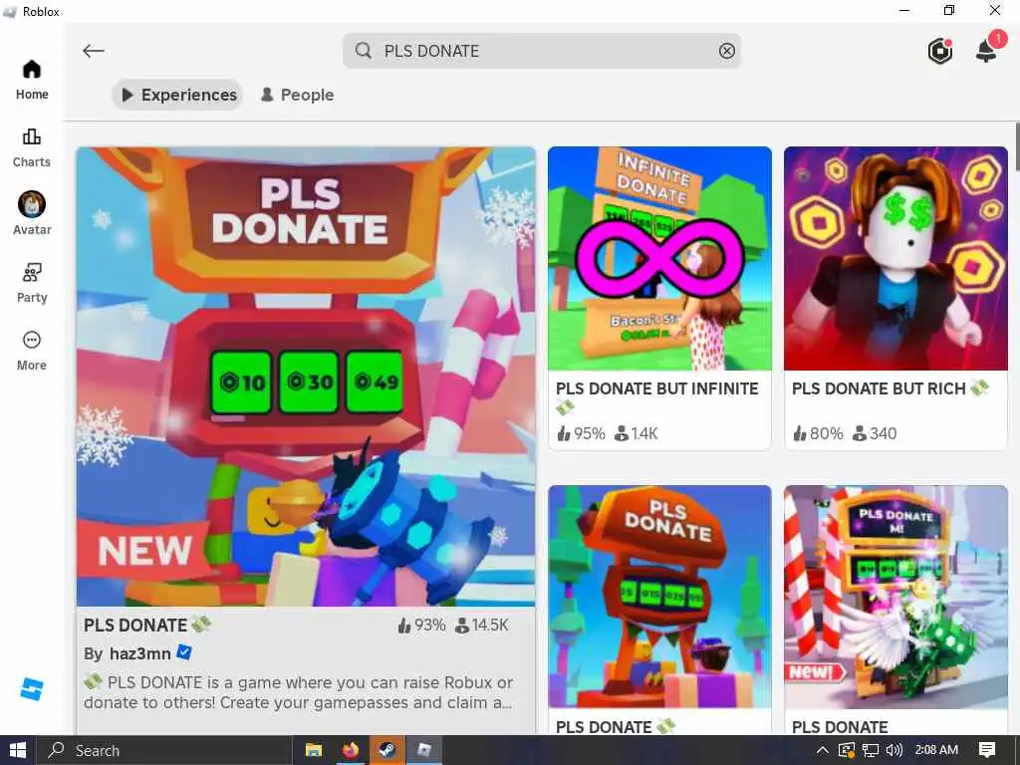Viewport: 1020px width, 765px height.
Task: Click the 14.5K player count
Action: [x=482, y=626]
